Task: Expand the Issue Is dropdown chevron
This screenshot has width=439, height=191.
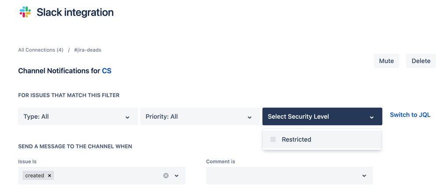Action: pos(177,176)
